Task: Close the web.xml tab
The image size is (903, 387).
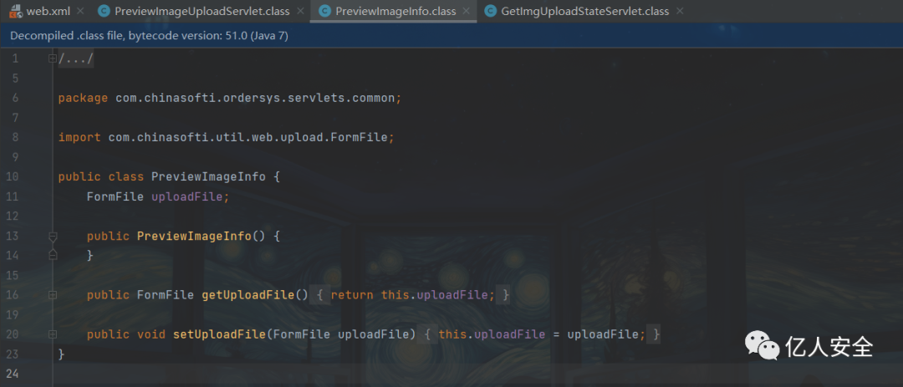Action: click(79, 12)
